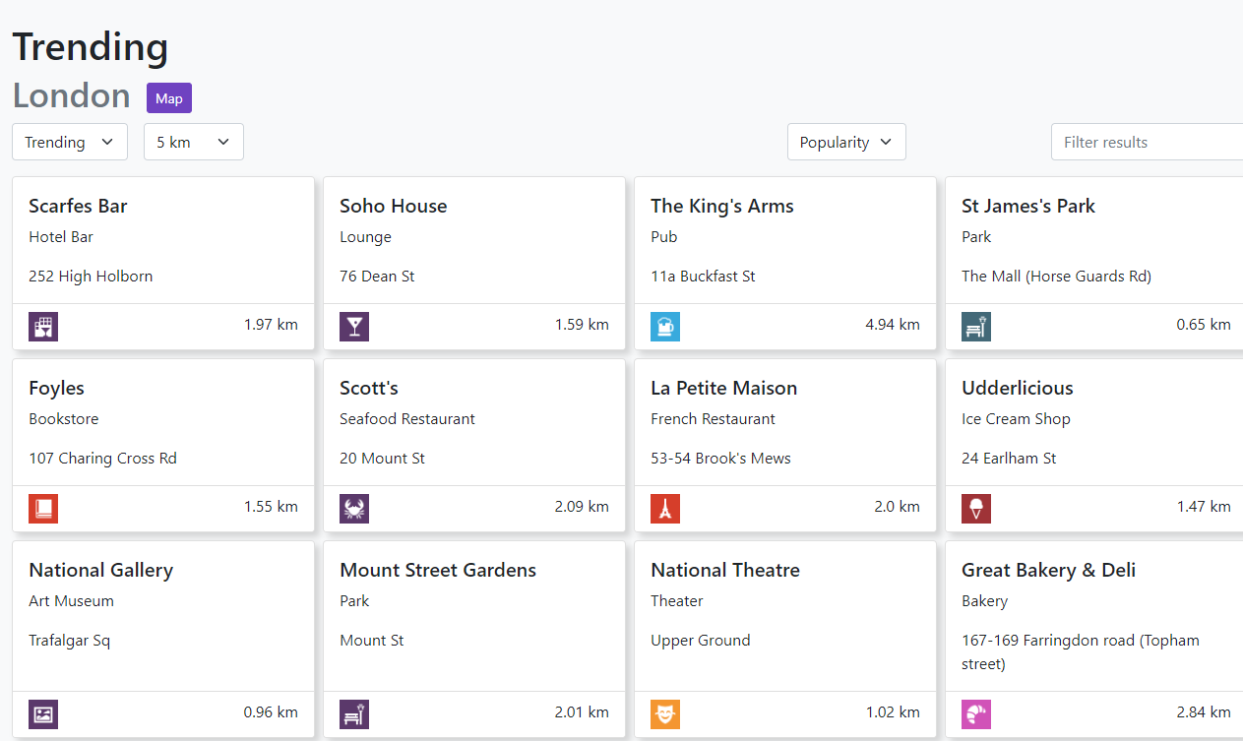Screen dimensions: 1243x741
Task: Click the park bench icon for St James's Park
Action: (x=976, y=327)
